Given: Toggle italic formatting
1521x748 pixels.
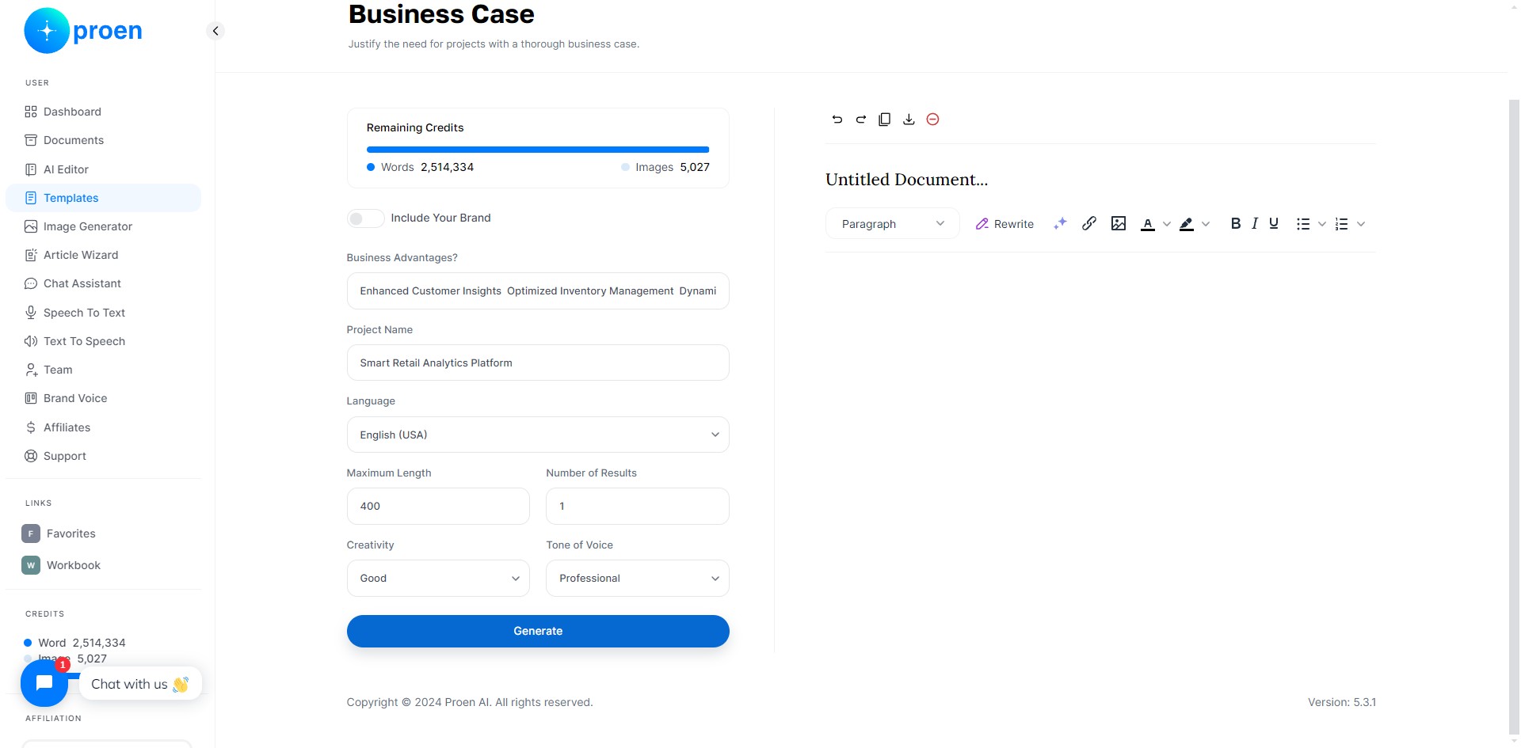Looking at the screenshot, I should point(1255,224).
